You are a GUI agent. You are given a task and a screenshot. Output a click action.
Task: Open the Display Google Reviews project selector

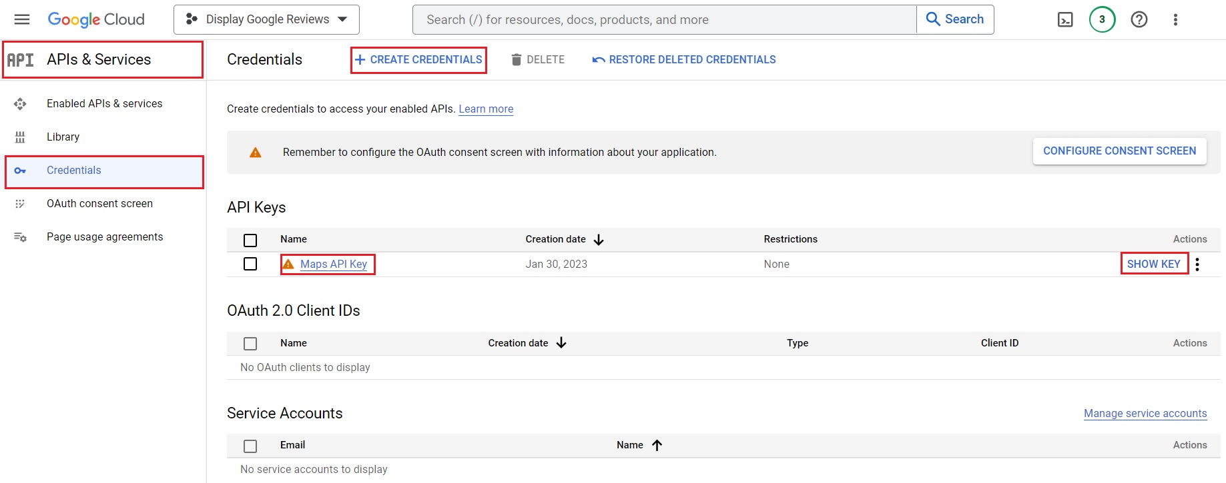[266, 19]
